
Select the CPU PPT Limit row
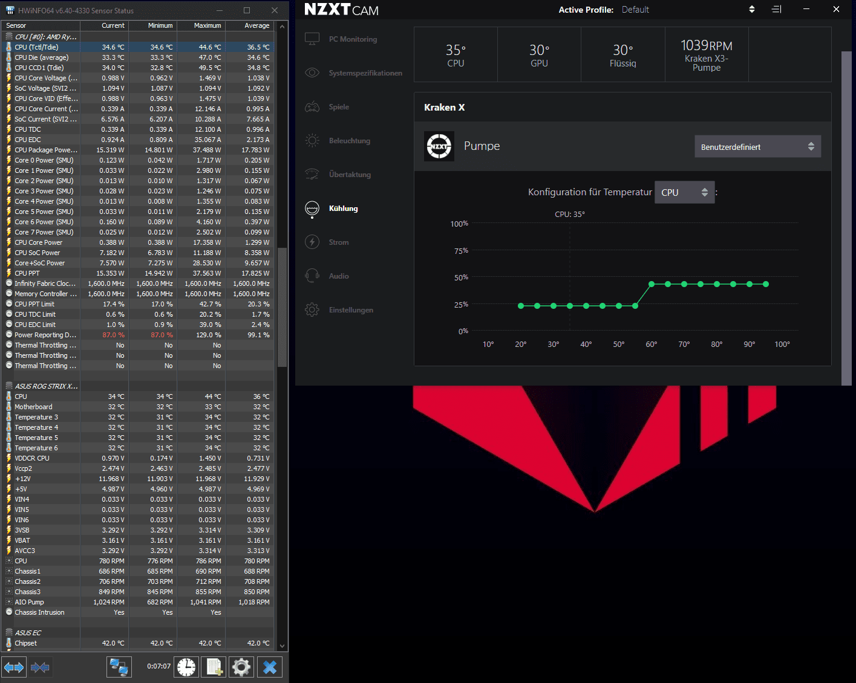(x=138, y=304)
